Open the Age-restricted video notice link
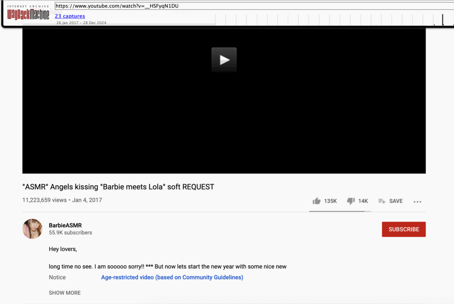This screenshot has width=454, height=304. (172, 277)
